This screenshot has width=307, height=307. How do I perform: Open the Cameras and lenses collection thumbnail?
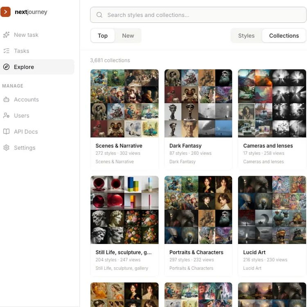click(x=272, y=104)
